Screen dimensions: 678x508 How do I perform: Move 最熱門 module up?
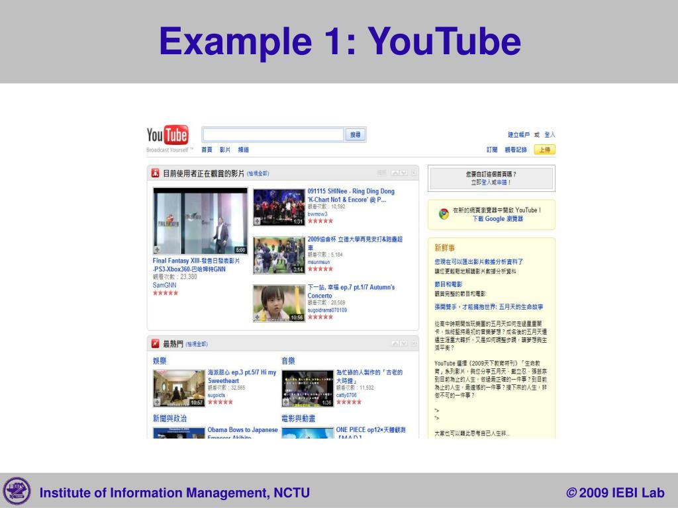(x=395, y=343)
